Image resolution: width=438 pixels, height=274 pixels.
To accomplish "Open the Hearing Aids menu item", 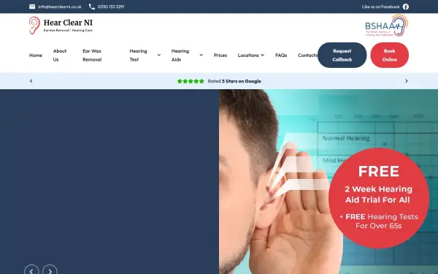I will 180,55.
